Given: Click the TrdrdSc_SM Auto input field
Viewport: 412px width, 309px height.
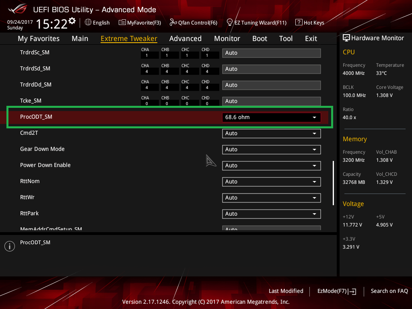Looking at the screenshot, I should coord(272,53).
